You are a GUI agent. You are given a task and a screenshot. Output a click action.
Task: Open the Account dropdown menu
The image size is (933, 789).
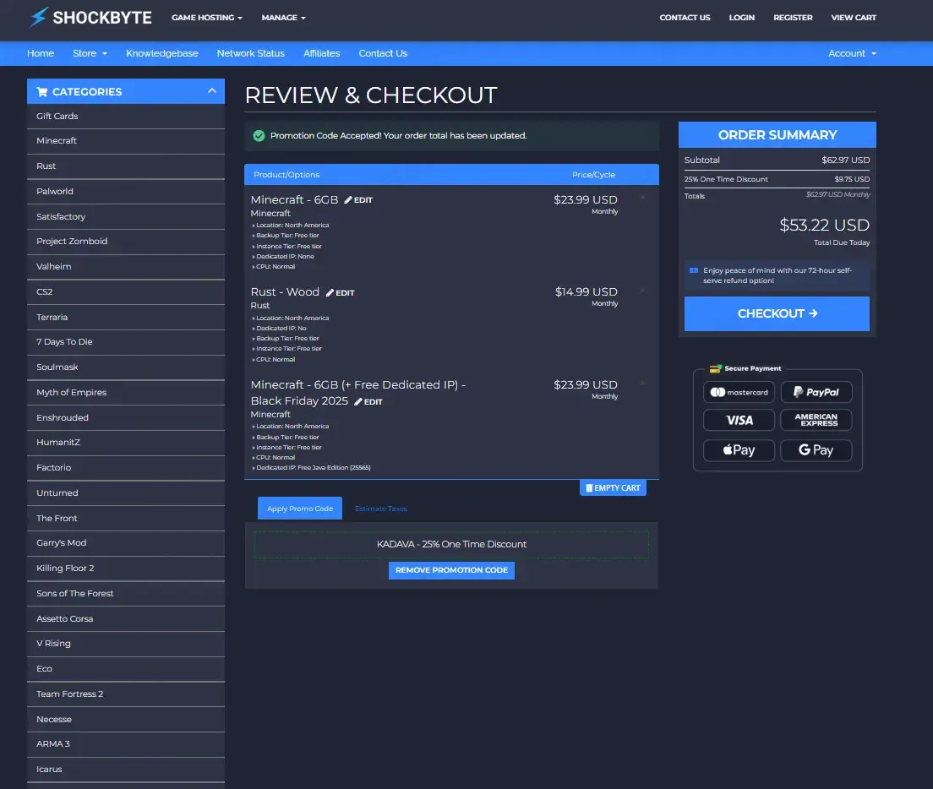852,53
